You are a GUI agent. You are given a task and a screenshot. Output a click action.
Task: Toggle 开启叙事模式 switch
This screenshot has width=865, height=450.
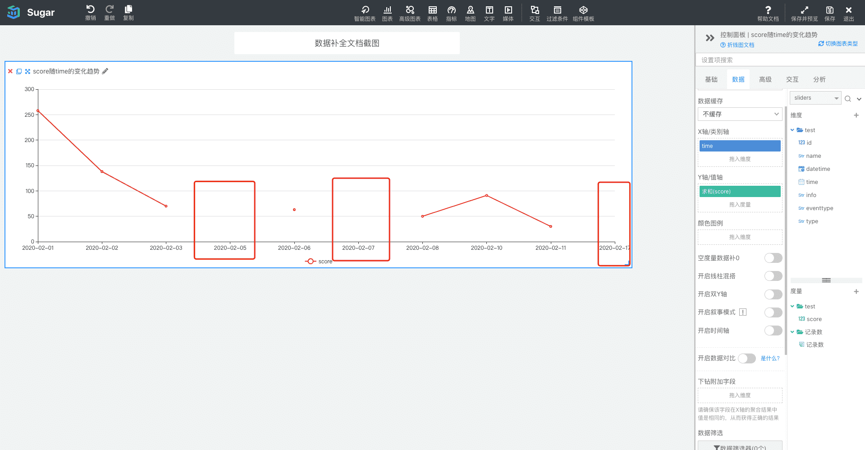[x=773, y=312]
